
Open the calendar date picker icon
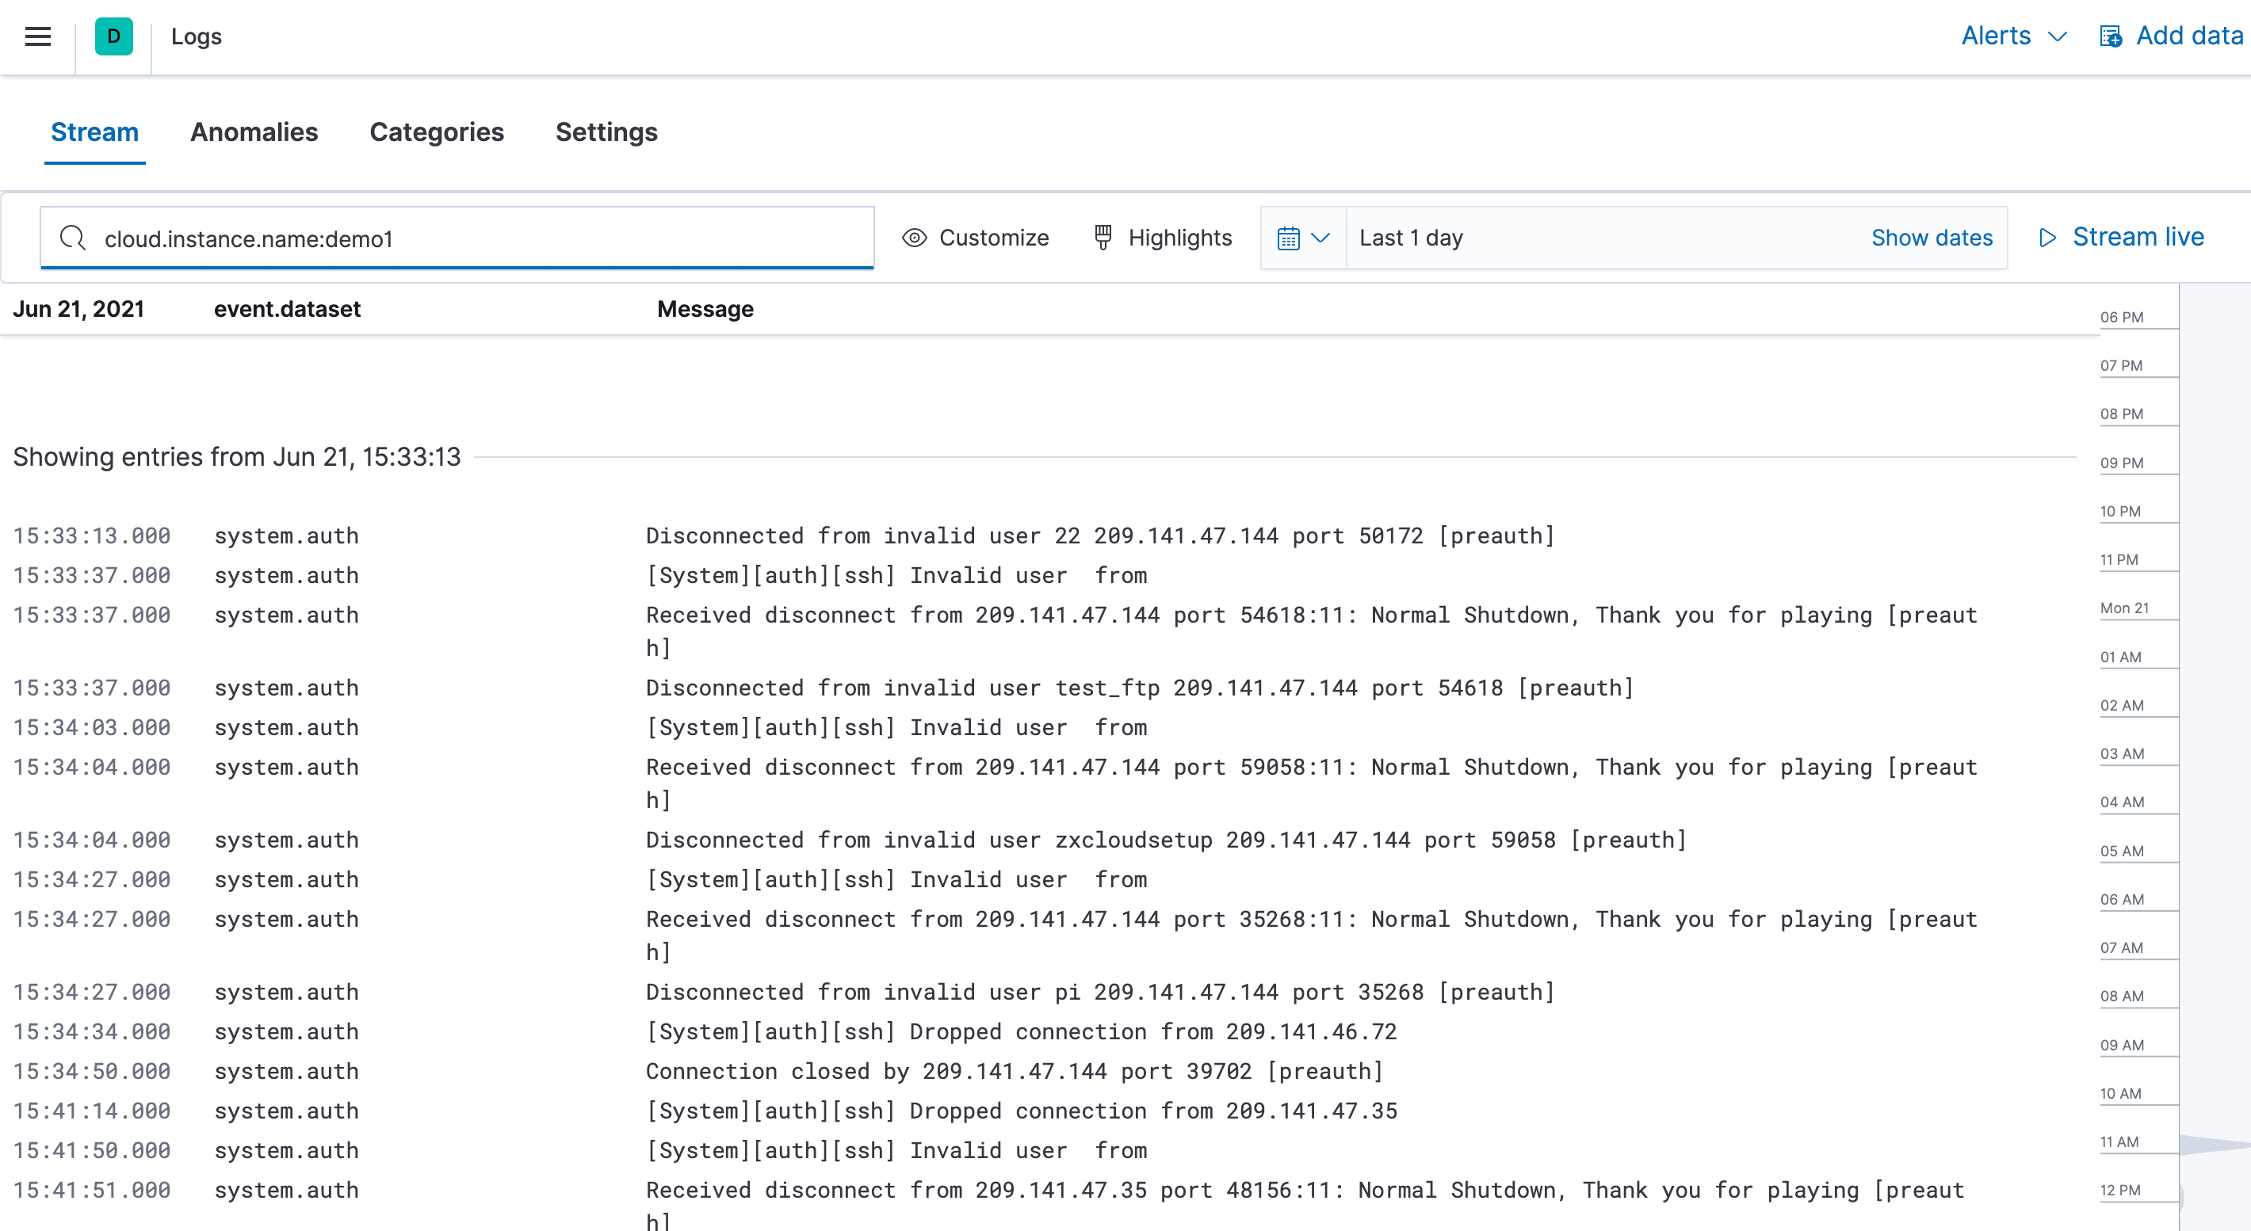[1290, 238]
